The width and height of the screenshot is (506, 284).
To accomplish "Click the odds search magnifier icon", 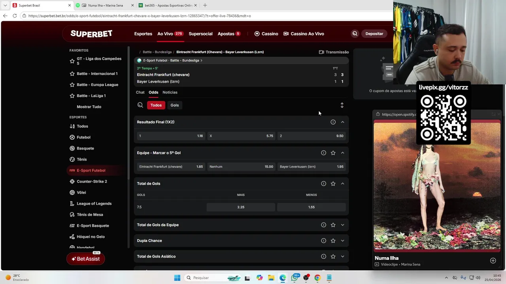I will 140,105.
